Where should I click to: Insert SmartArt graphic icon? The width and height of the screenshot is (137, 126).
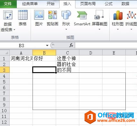[82, 15]
